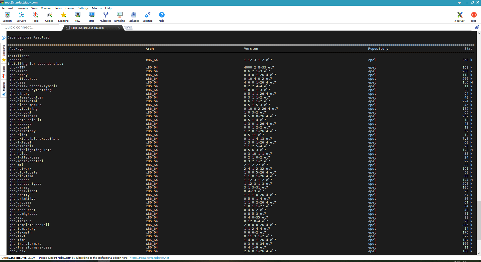Click the Dependencies Resolved text
The width and height of the screenshot is (481, 262).
29,37
